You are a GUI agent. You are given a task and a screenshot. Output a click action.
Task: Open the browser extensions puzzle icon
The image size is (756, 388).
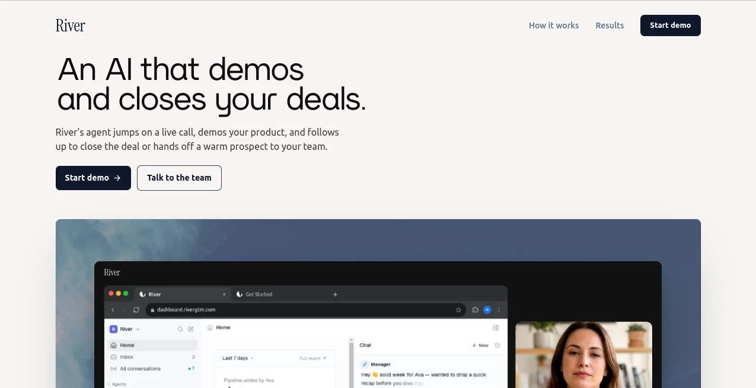tap(476, 309)
